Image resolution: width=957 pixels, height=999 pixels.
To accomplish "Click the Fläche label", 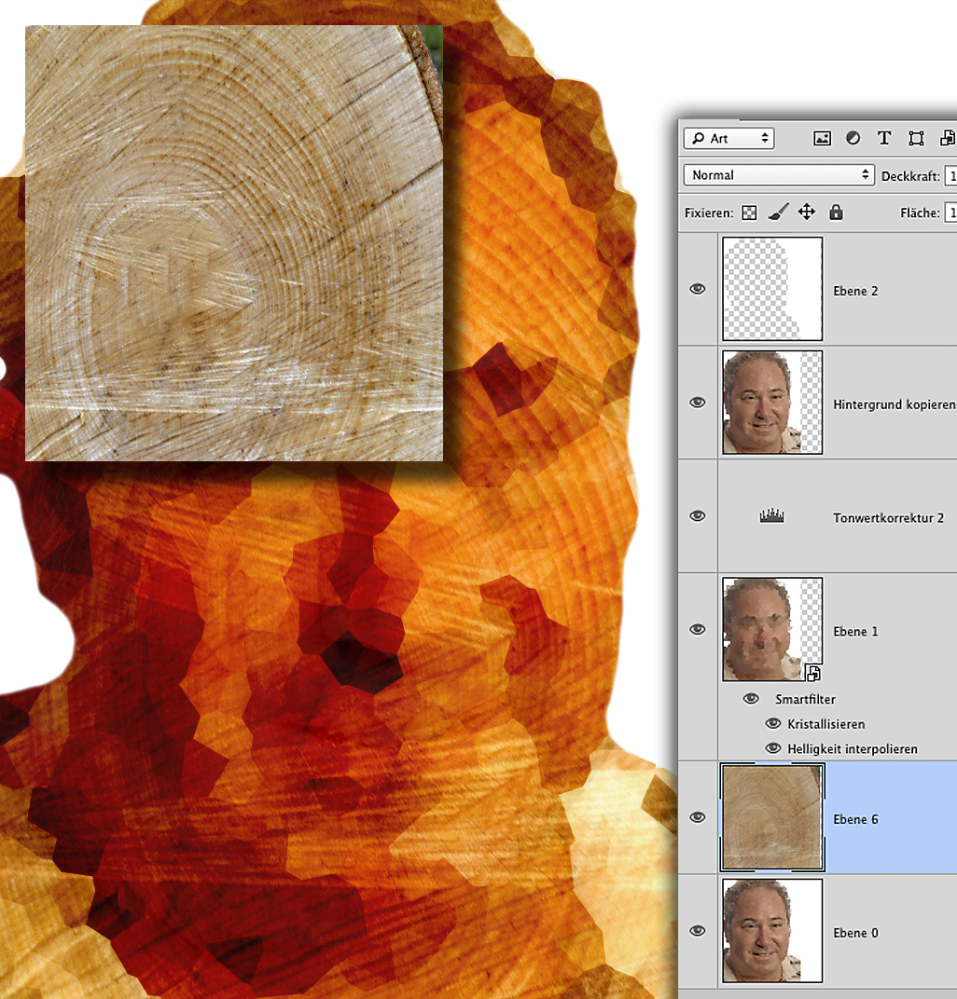I will [x=920, y=212].
